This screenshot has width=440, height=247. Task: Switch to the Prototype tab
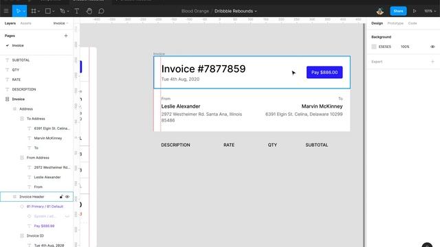[395, 23]
